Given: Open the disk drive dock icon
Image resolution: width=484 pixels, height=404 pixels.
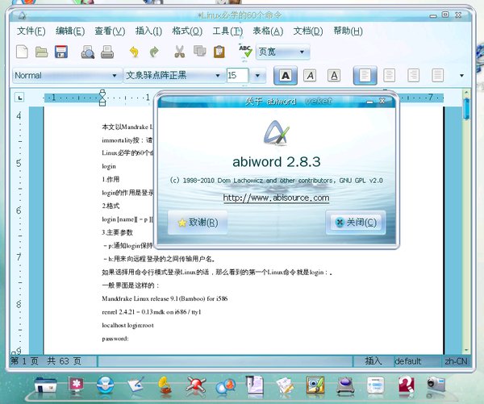Looking at the screenshot, I should 345,385.
